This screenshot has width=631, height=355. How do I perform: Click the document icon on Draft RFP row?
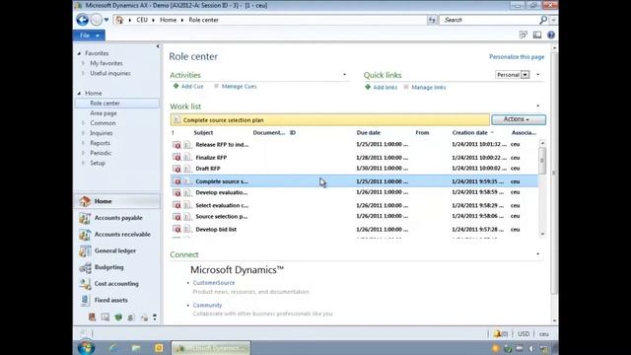pos(187,169)
